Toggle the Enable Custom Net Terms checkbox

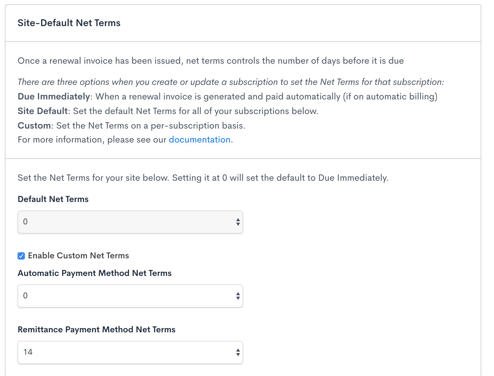21,256
